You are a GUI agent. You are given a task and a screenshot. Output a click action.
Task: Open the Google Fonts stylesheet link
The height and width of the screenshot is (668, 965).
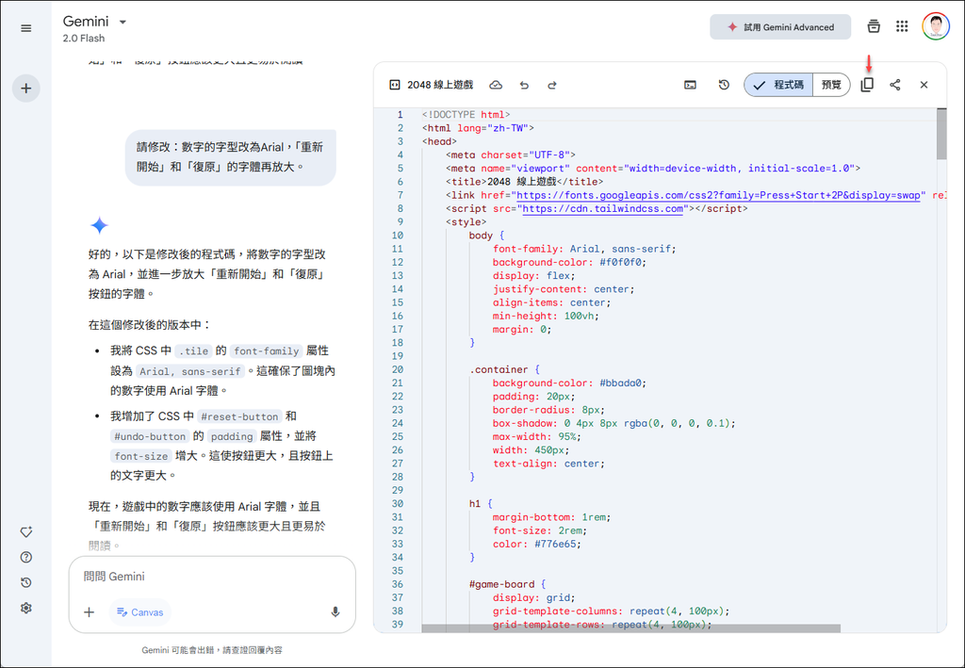(x=717, y=195)
